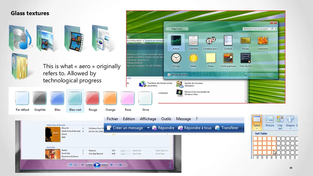Image resolution: width=313 pixels, height=176 pixels.
Task: Click Créer un message button
Action: [125, 128]
